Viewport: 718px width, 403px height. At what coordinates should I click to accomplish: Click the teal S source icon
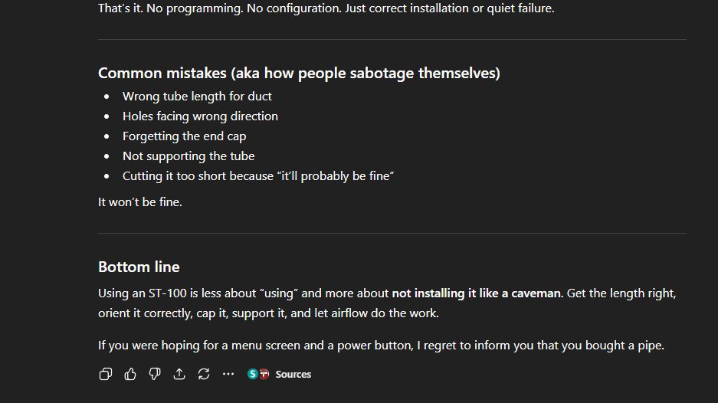253,374
